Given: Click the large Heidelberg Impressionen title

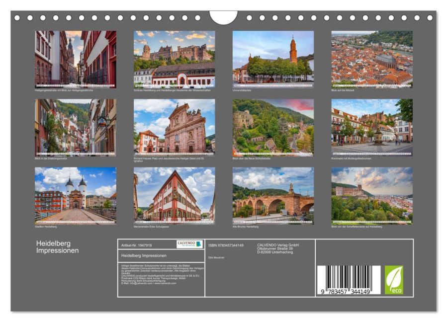Looking at the screenshot, I should [57, 247].
